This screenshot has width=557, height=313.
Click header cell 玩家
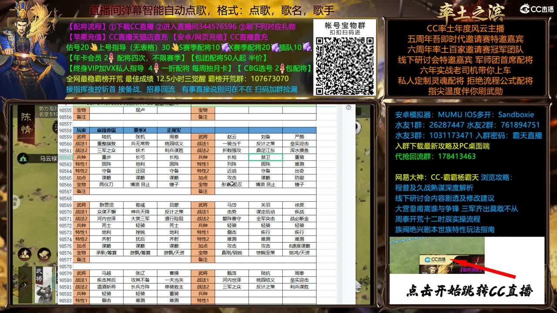click(x=81, y=130)
